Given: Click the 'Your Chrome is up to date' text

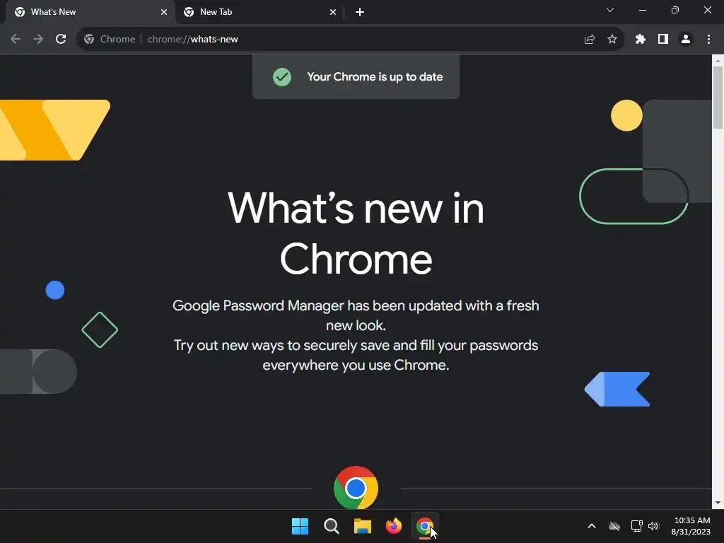Looking at the screenshot, I should click(x=375, y=76).
